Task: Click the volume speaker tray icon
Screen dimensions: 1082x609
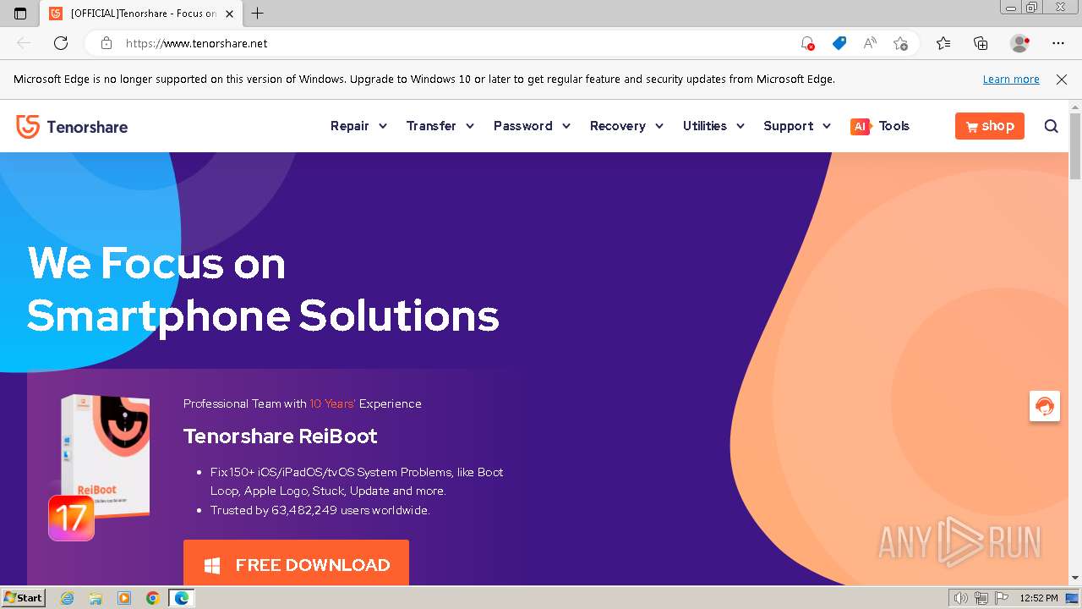Action: [x=961, y=598]
